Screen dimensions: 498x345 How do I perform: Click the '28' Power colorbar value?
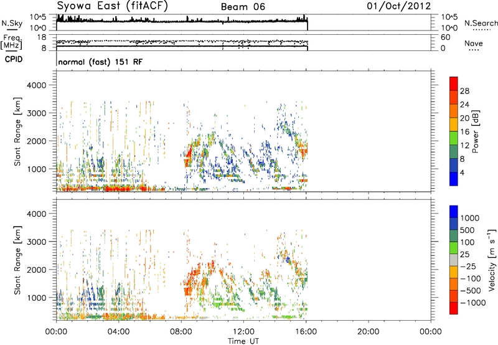point(464,91)
